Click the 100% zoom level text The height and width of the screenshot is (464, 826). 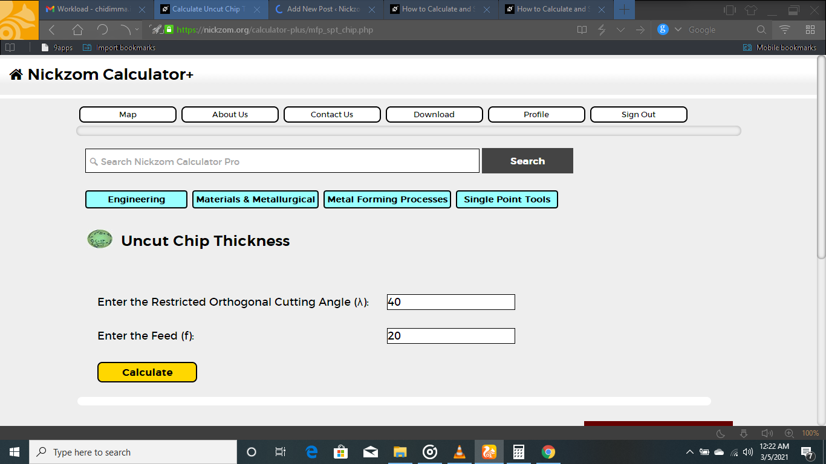810,433
